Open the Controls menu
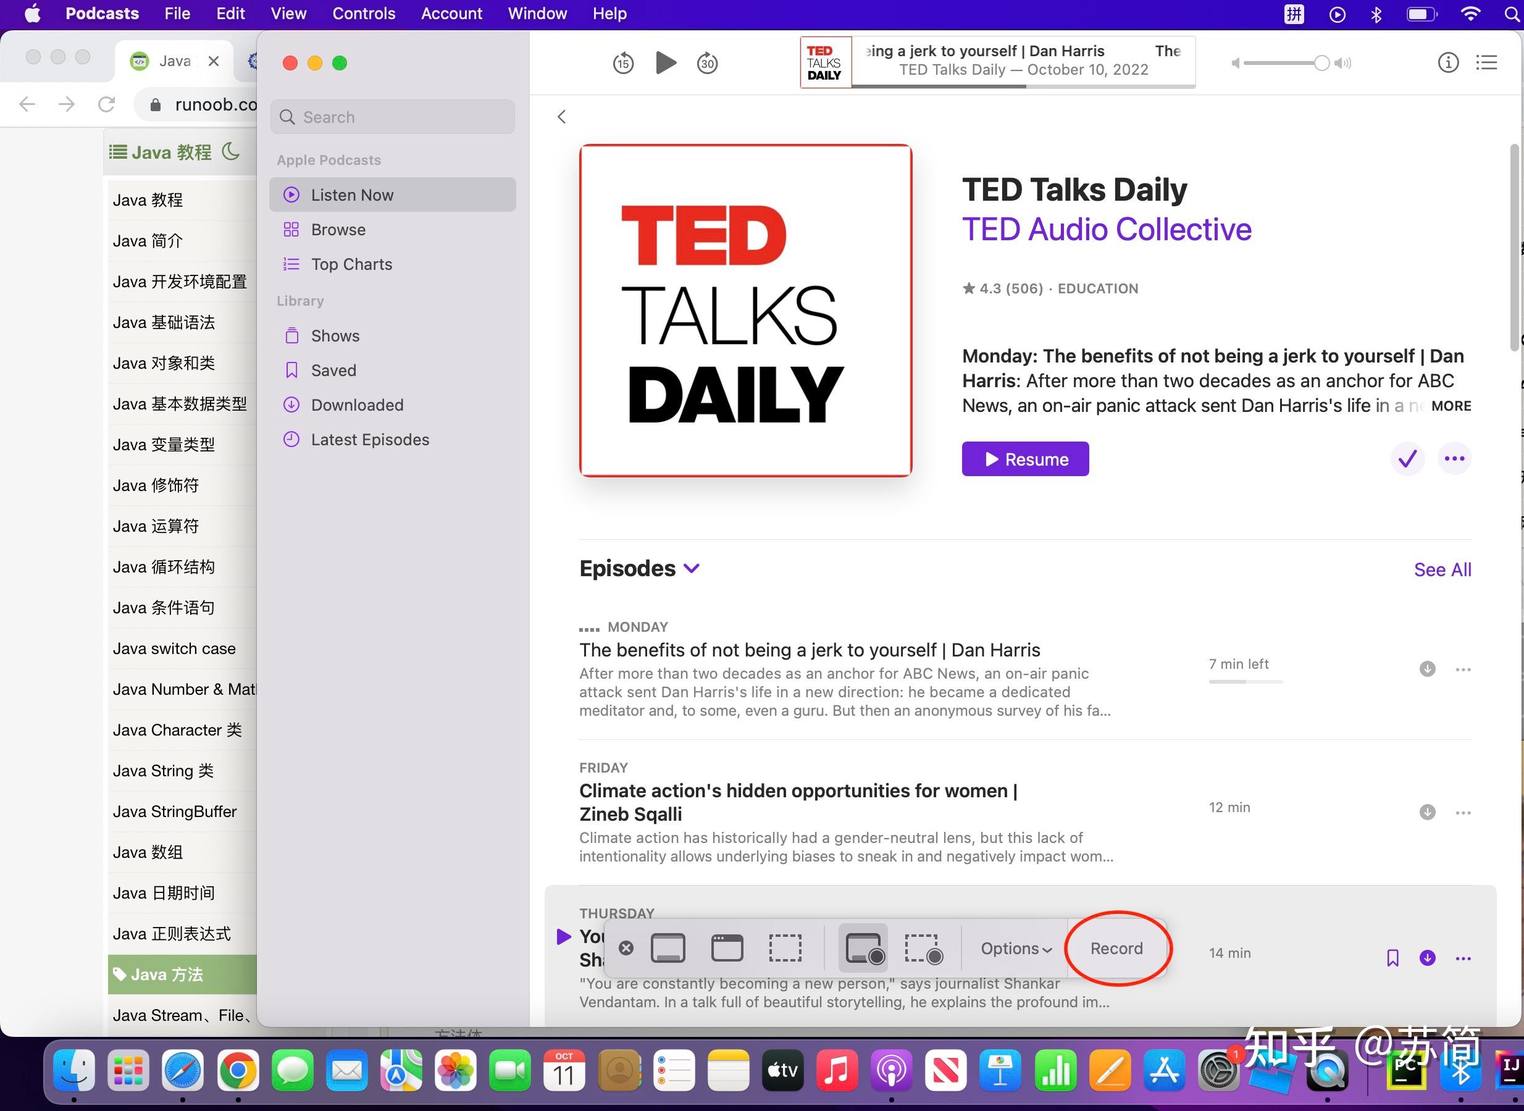Screen dimensions: 1524x1111 click(364, 14)
